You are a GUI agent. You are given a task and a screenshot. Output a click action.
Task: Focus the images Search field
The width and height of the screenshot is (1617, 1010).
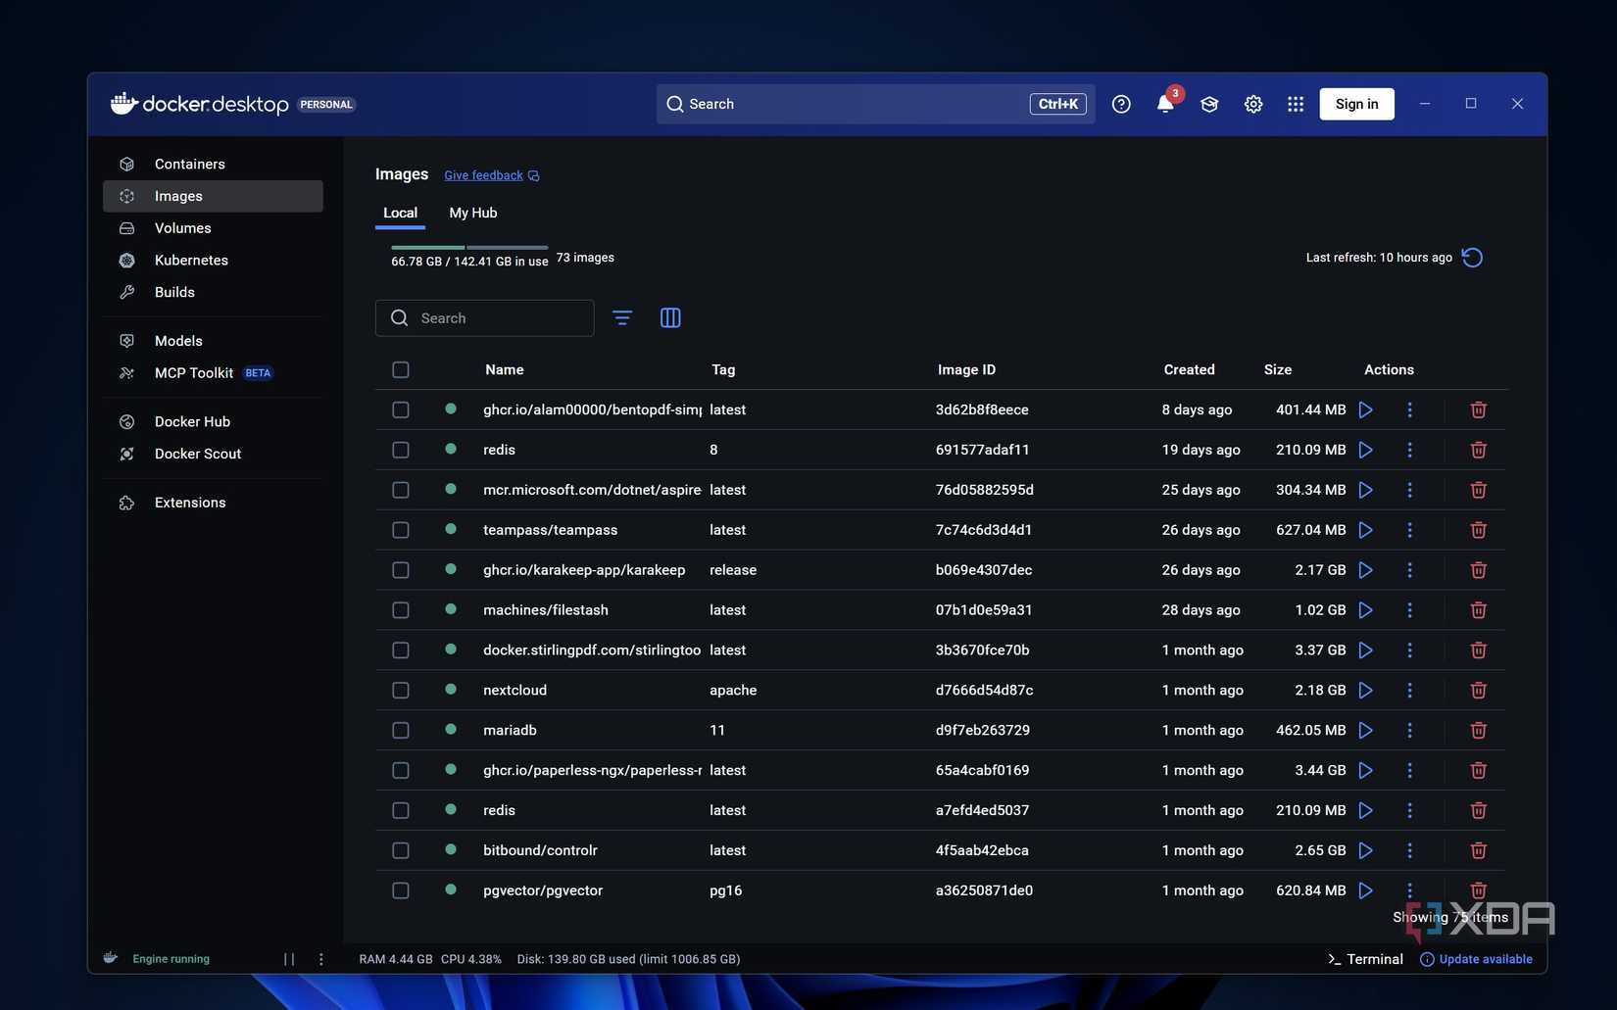click(485, 318)
